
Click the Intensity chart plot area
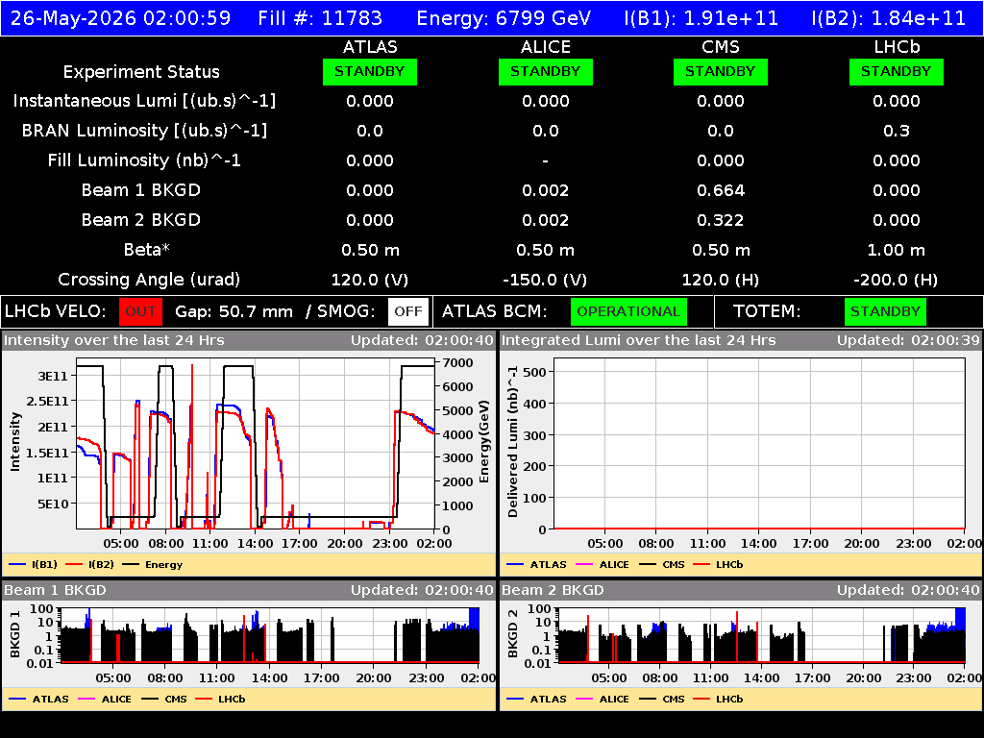coord(256,444)
